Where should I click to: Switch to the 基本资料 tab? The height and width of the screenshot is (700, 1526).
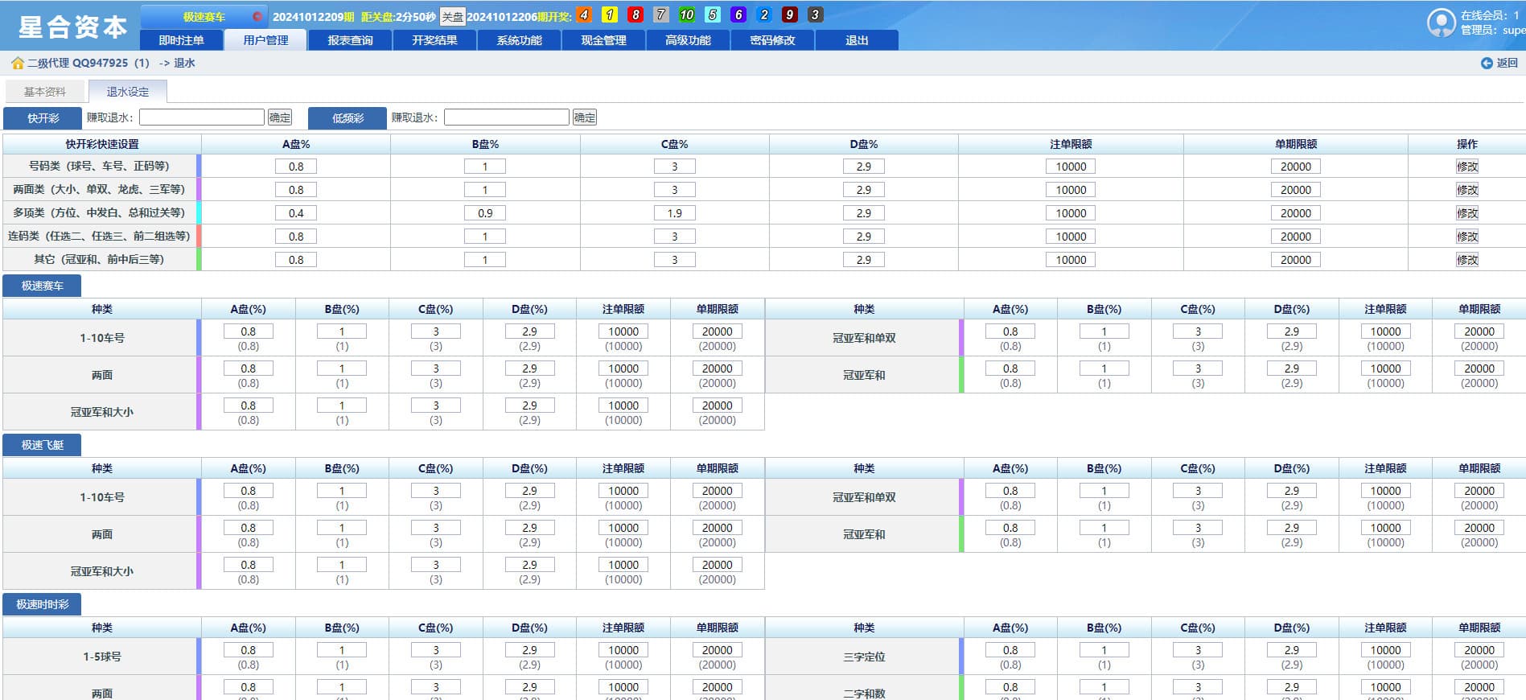click(45, 92)
